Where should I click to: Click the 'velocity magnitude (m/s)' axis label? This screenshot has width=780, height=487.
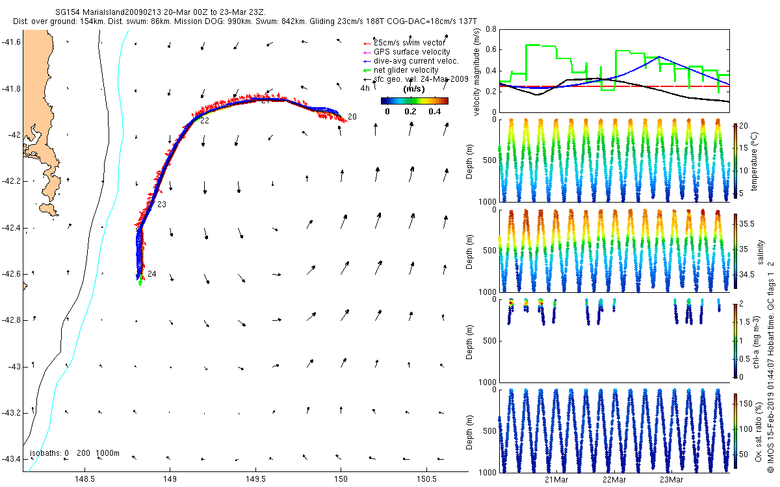478,71
